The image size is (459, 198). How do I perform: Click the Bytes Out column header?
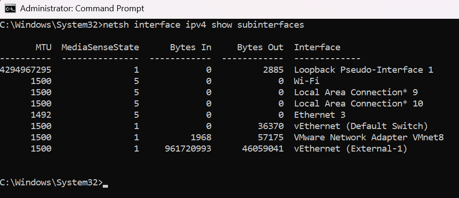tap(260, 47)
